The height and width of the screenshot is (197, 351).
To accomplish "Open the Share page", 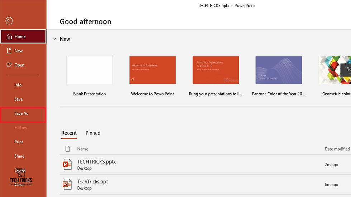I will click(23, 156).
